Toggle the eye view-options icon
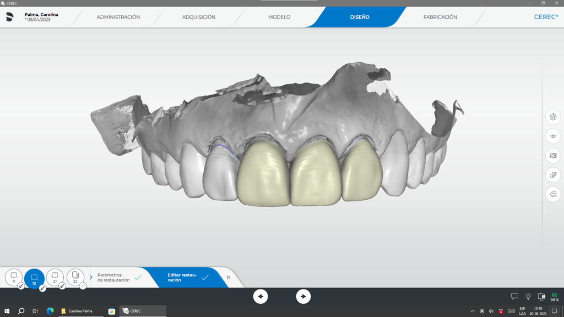The width and height of the screenshot is (564, 317). tap(553, 136)
